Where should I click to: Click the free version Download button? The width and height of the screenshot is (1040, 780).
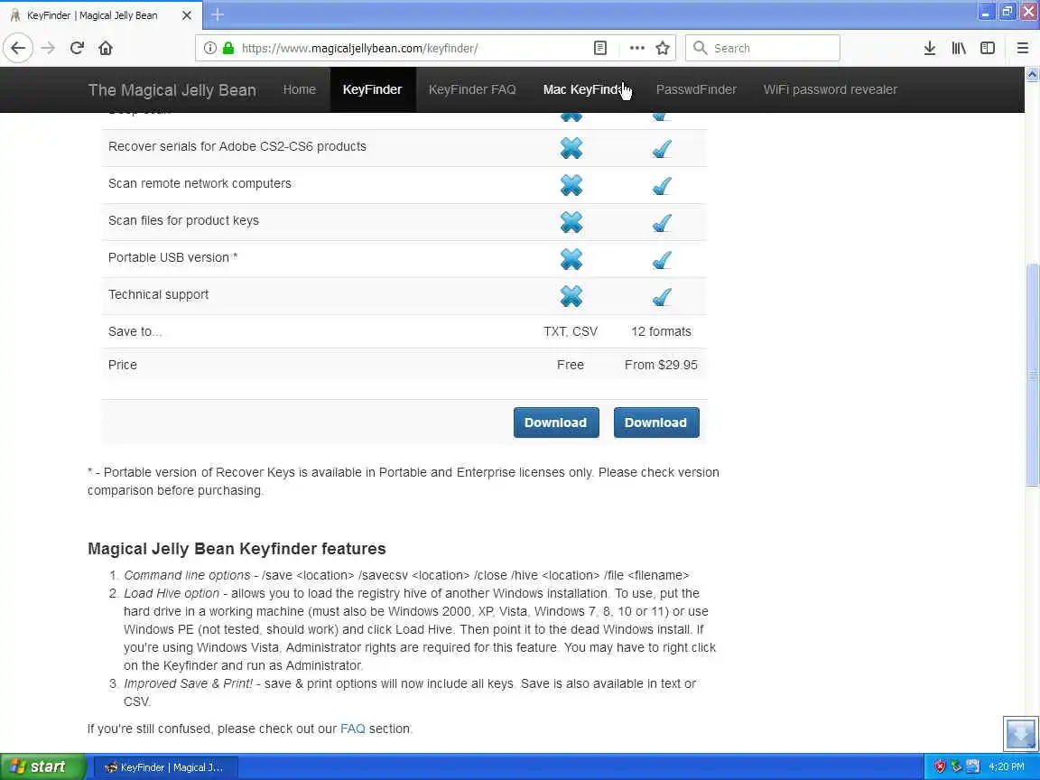click(x=556, y=422)
